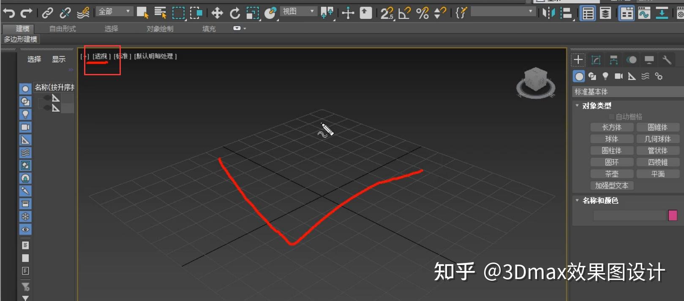Select the Lights category bulb icon
The height and width of the screenshot is (301, 684).
(x=605, y=76)
